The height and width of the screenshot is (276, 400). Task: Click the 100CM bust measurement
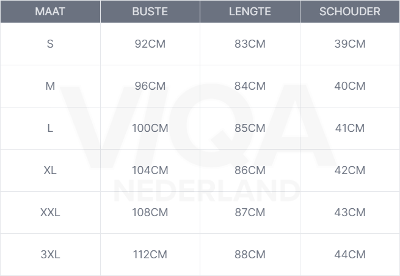pyautogui.click(x=150, y=128)
